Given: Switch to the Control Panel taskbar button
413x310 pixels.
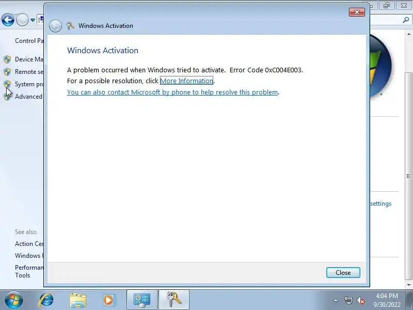Looking at the screenshot, I should (142, 300).
